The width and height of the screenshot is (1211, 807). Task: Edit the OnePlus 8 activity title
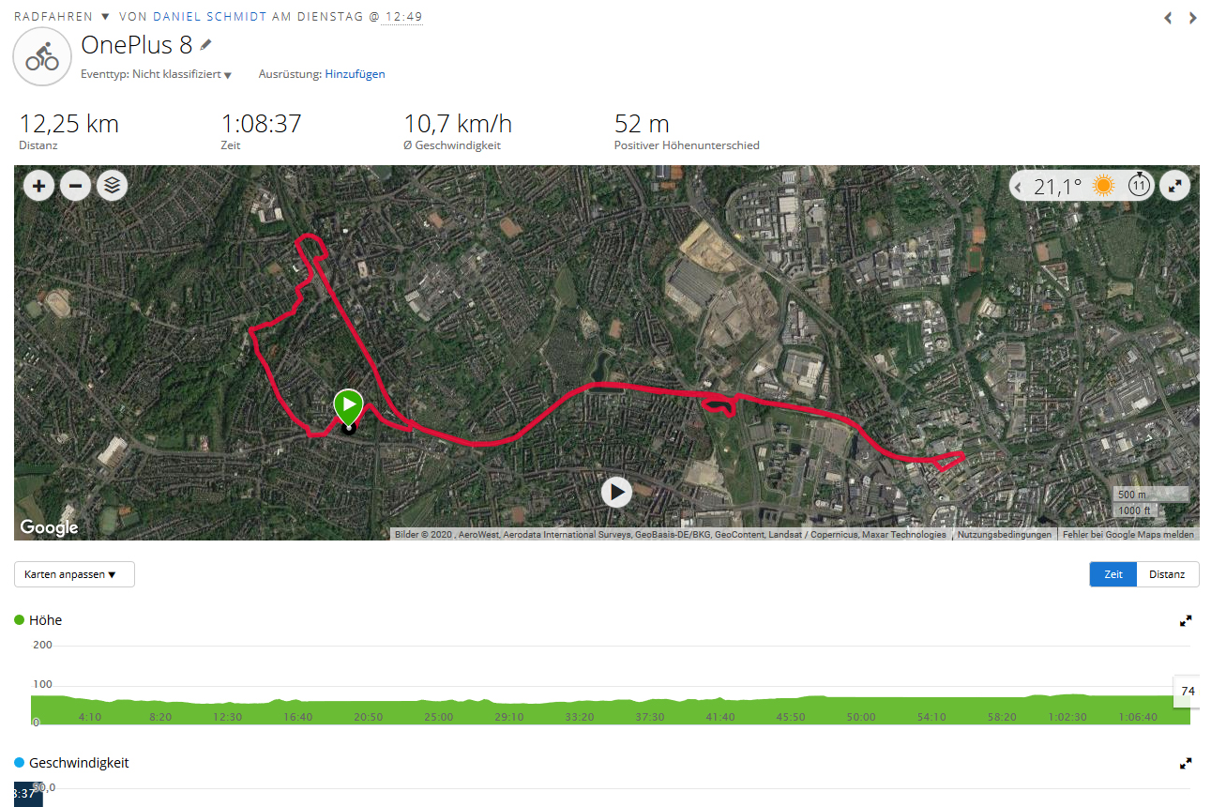pos(206,44)
